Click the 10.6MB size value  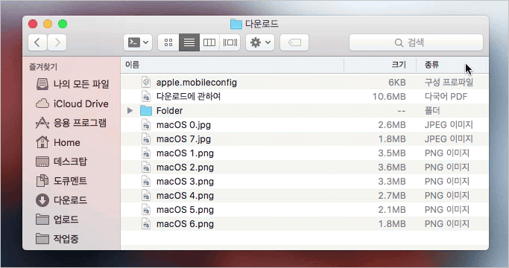pos(389,97)
